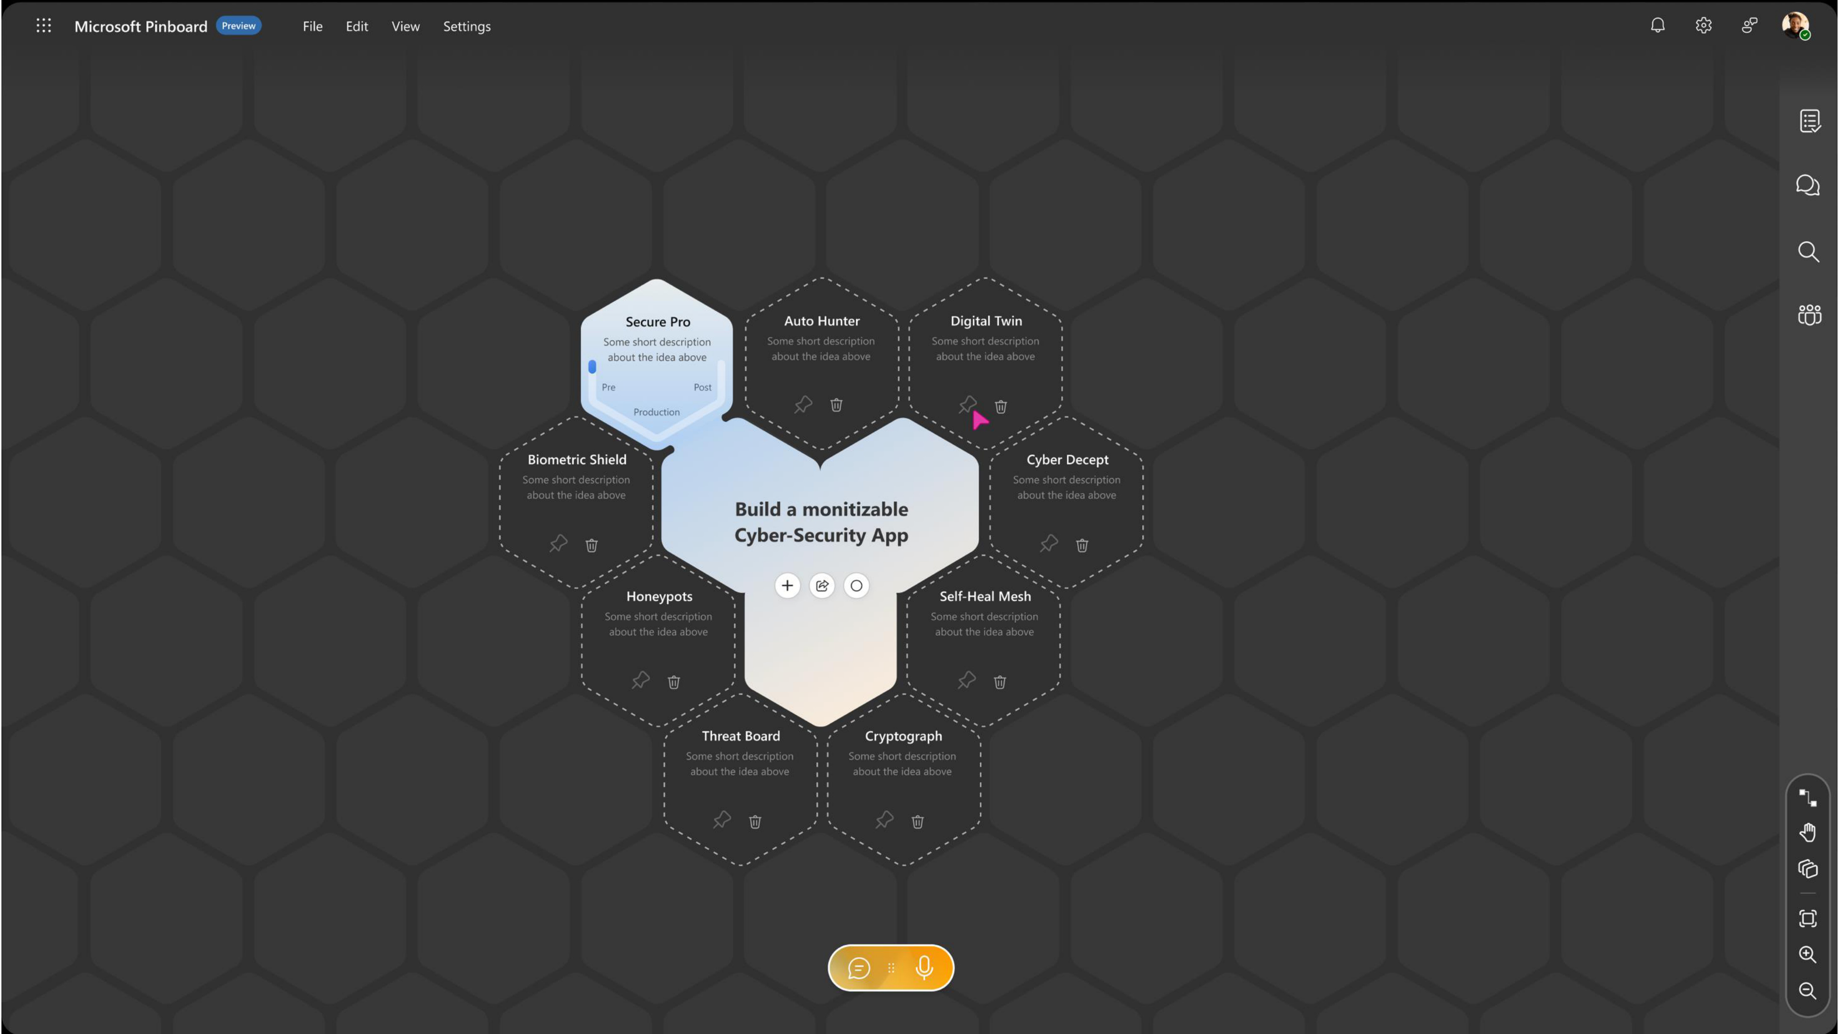Select the Cyber Decept title
This screenshot has height=1034, width=1839.
tap(1067, 460)
